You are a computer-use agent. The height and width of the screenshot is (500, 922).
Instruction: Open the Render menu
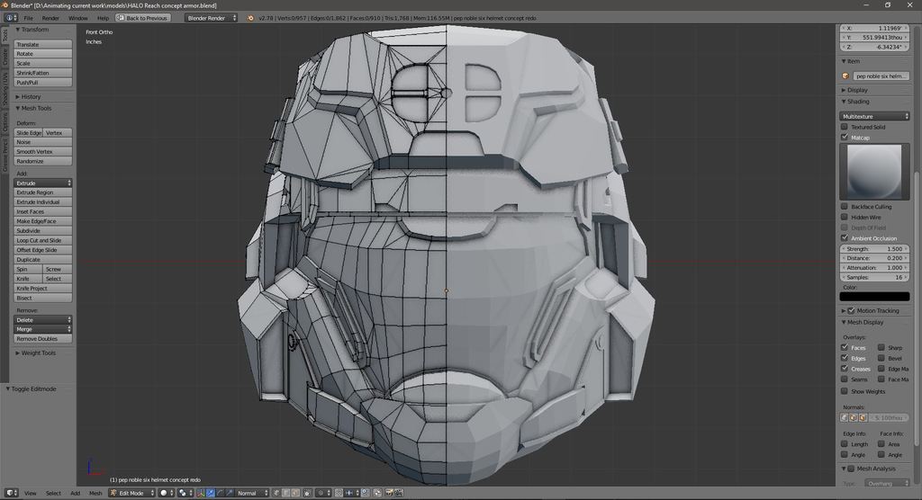coord(50,17)
